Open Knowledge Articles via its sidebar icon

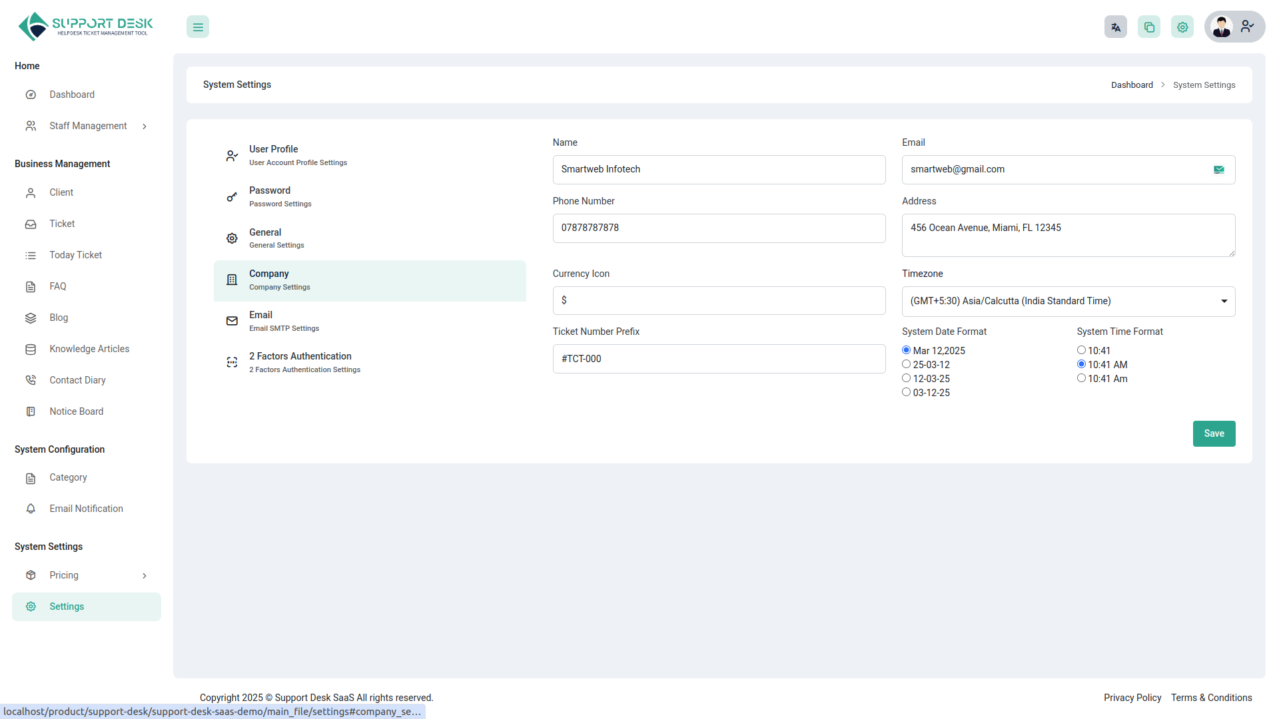[x=31, y=349]
